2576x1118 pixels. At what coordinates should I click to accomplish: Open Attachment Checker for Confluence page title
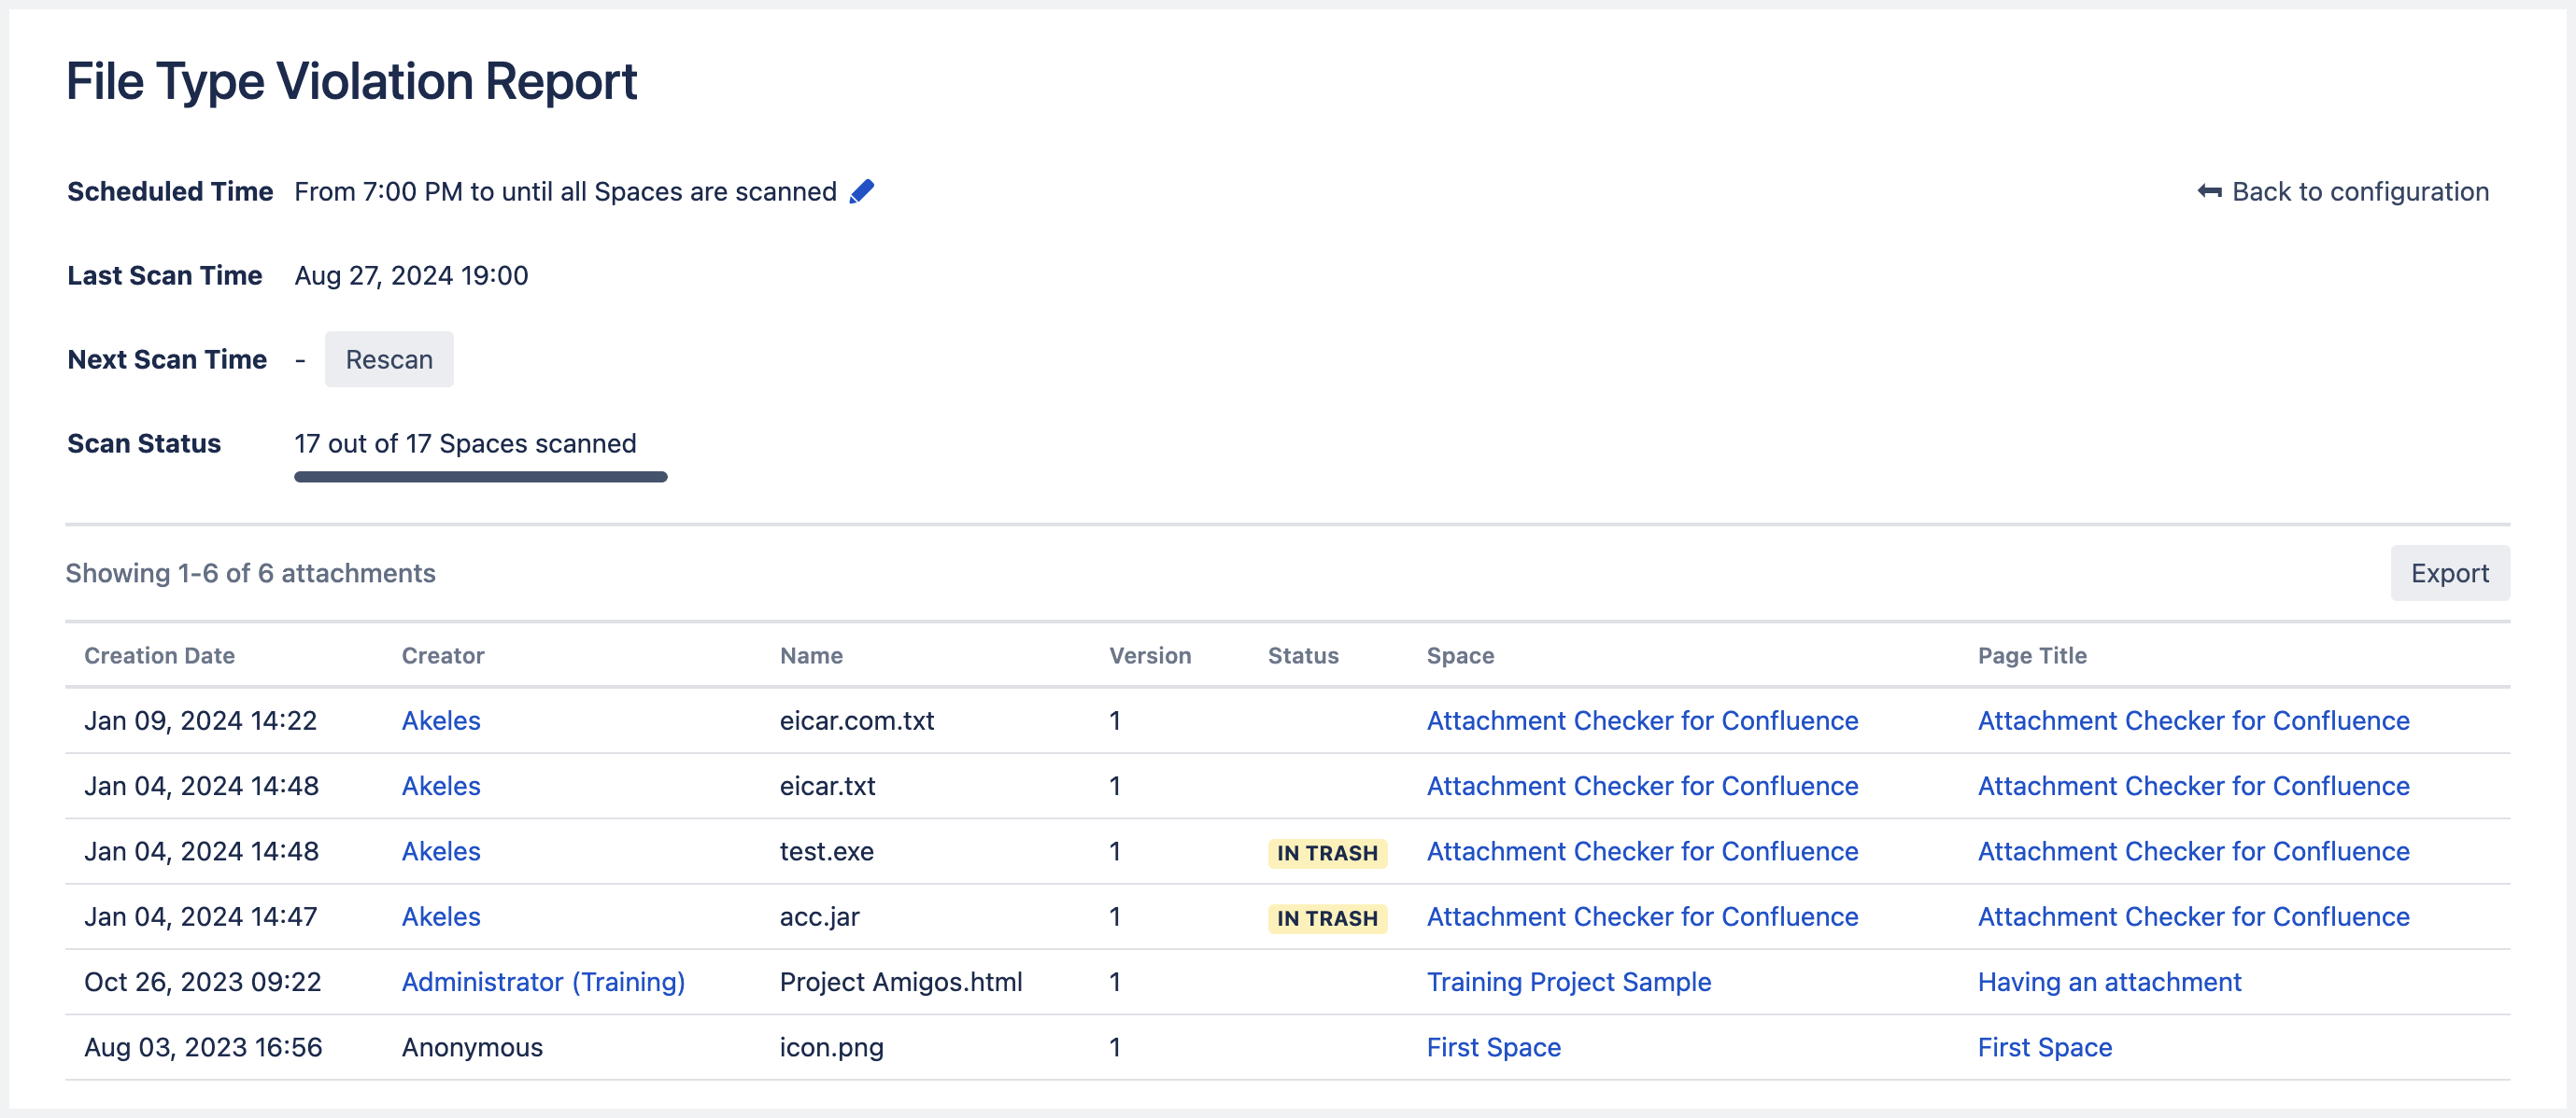pos(2193,720)
